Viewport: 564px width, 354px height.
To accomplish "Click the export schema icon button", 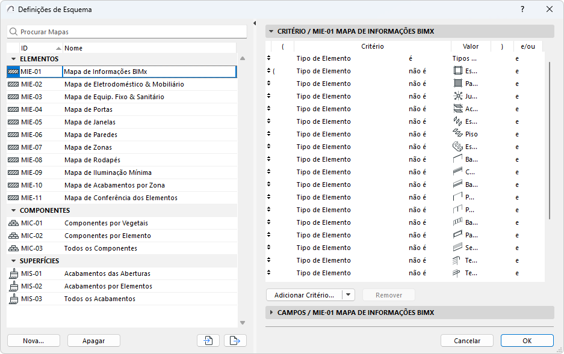I will click(235, 340).
